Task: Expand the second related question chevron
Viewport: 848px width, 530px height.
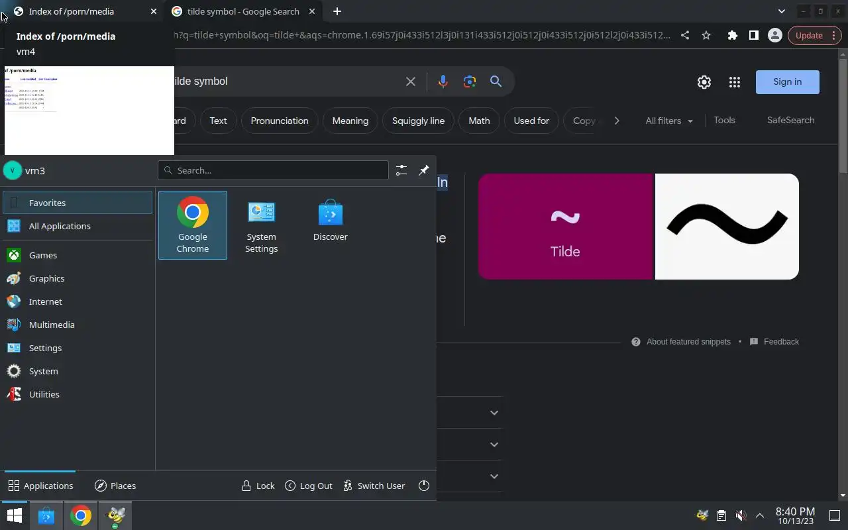Action: coord(494,445)
